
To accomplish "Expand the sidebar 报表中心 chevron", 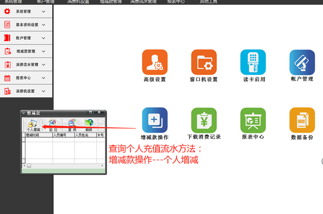I will click(x=44, y=78).
